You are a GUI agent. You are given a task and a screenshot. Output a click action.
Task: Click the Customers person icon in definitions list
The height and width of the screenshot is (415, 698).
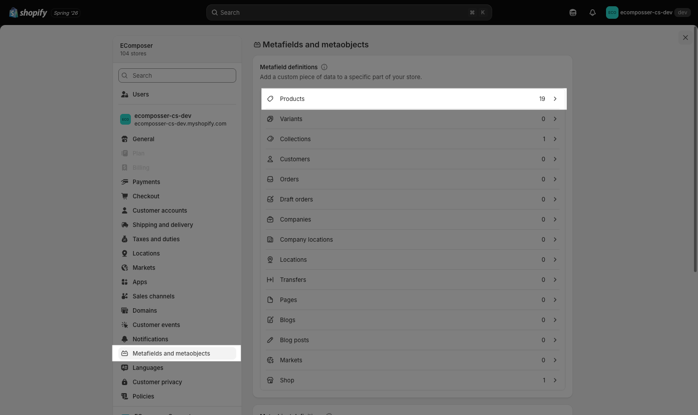[270, 159]
